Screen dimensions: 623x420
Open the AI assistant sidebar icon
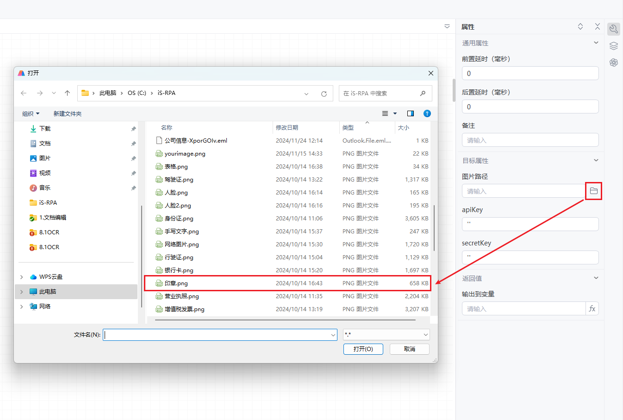614,63
